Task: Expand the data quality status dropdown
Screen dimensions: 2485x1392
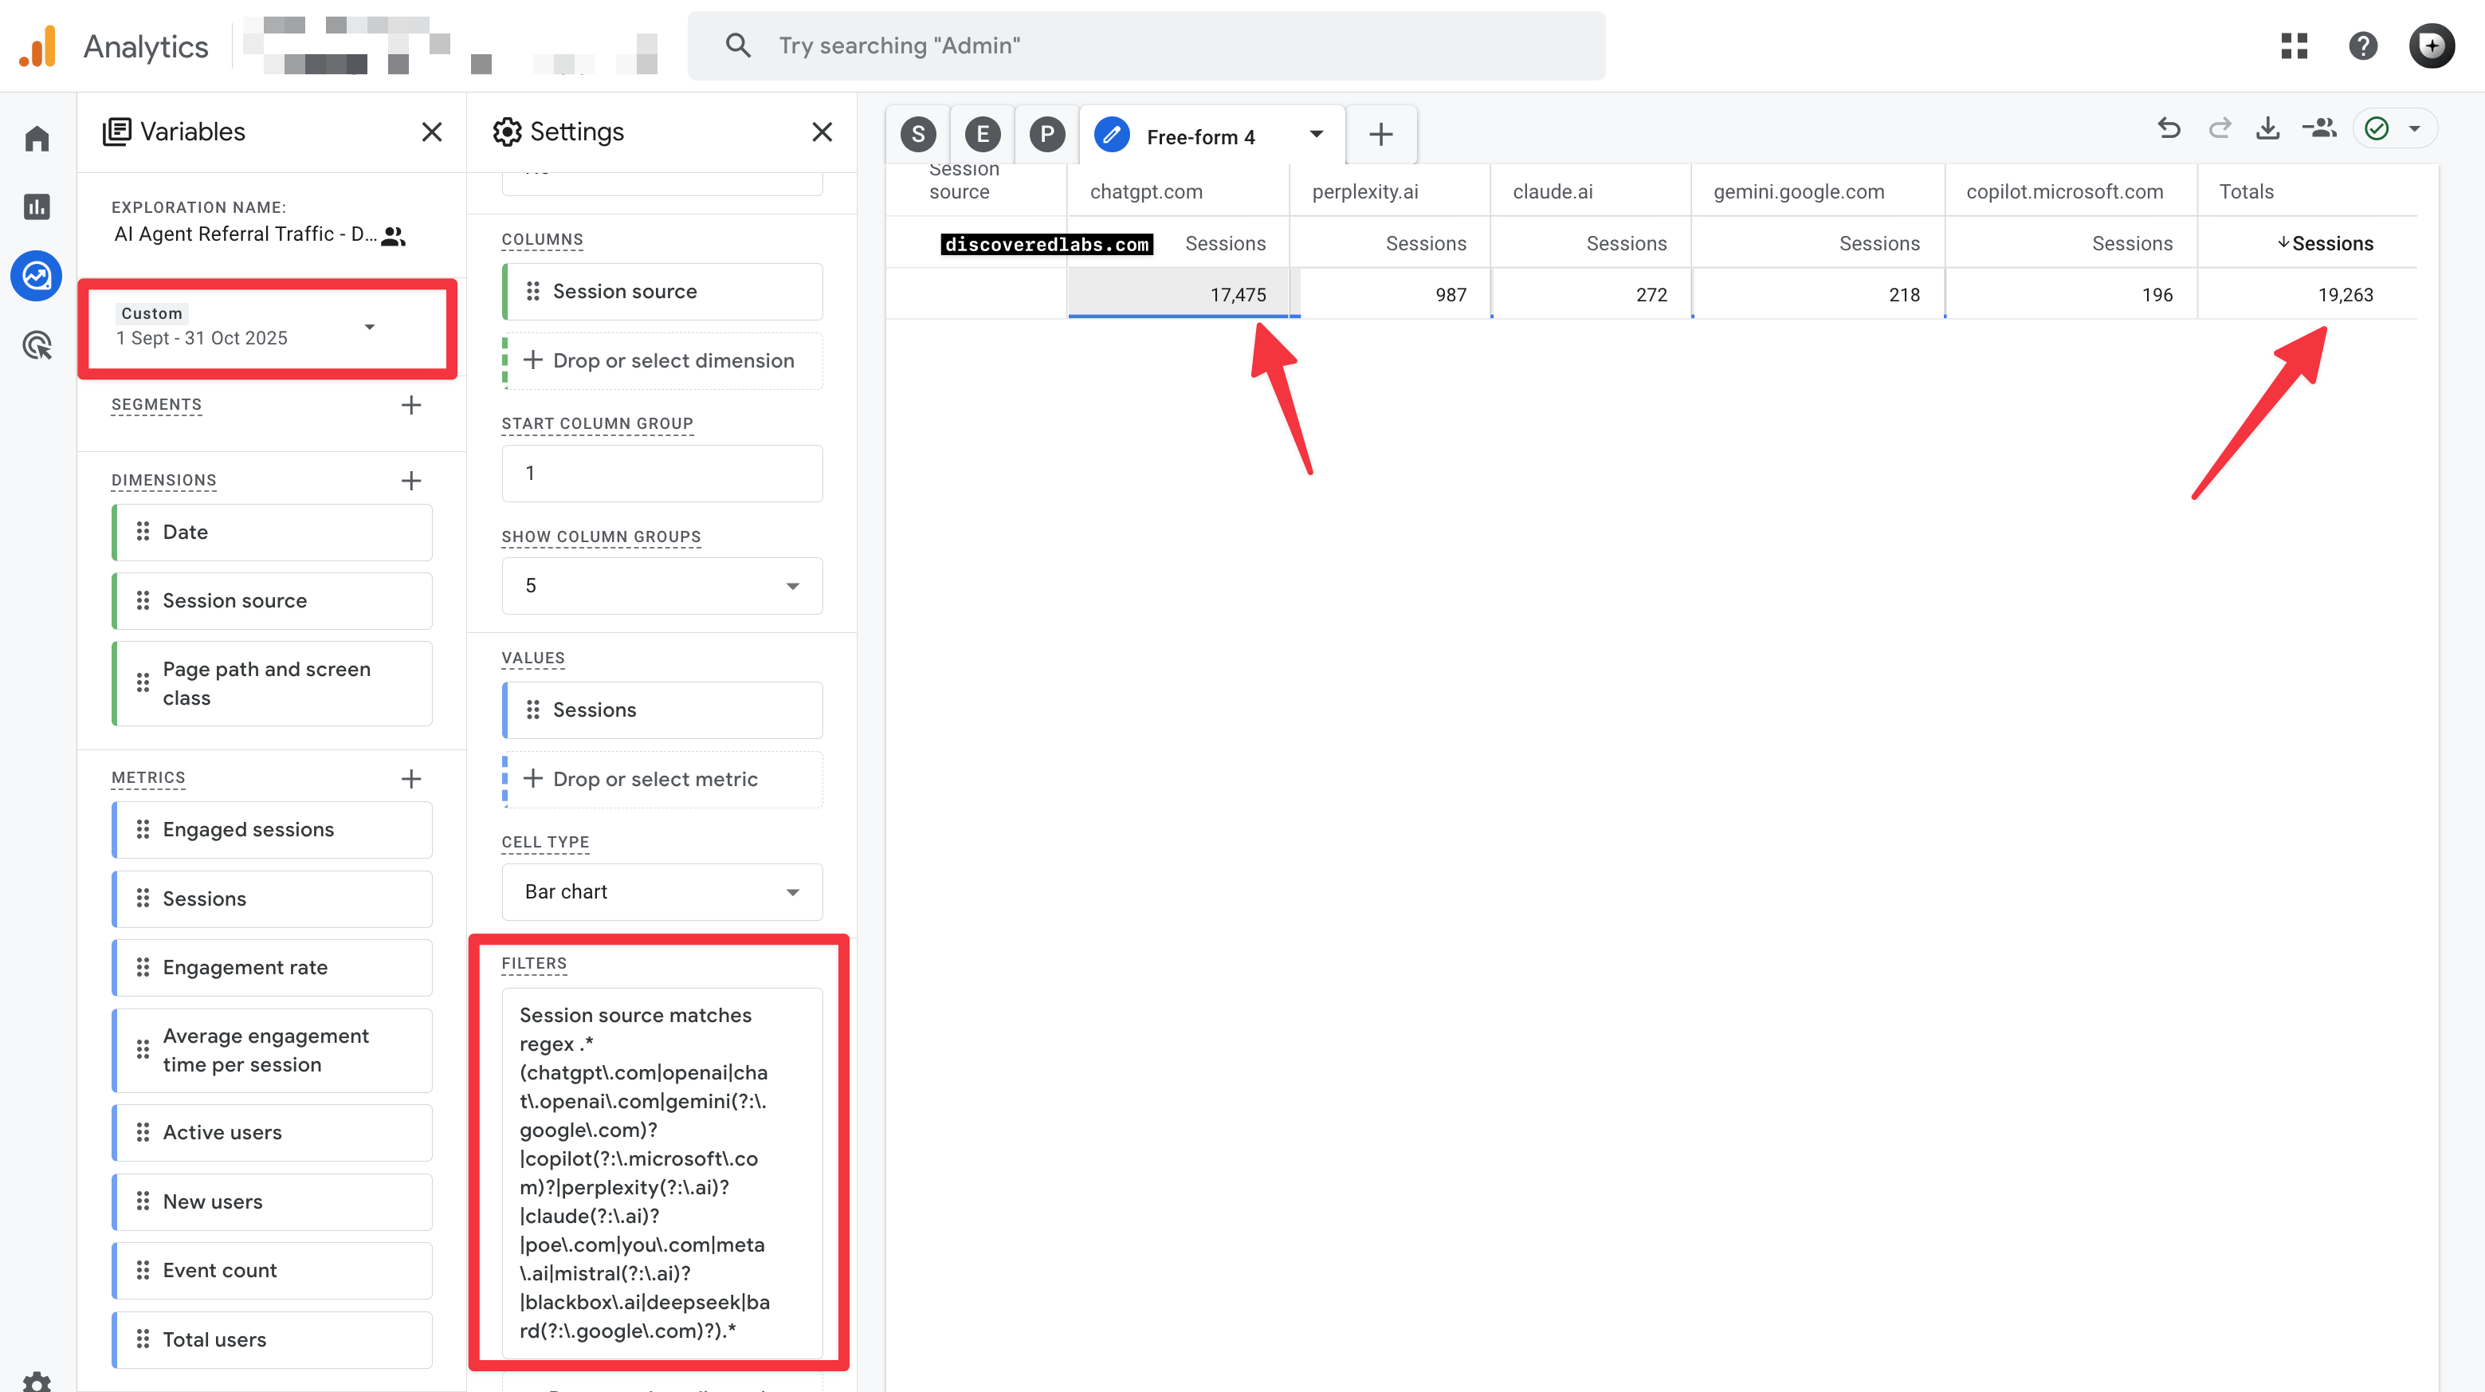Action: point(2413,128)
